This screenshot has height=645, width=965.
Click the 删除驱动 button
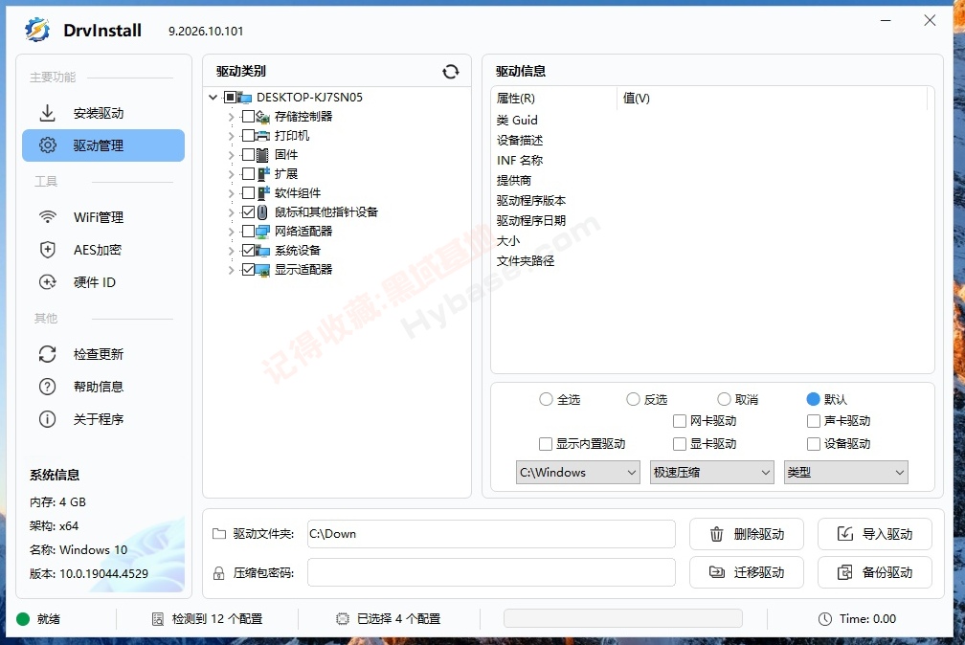pyautogui.click(x=747, y=534)
